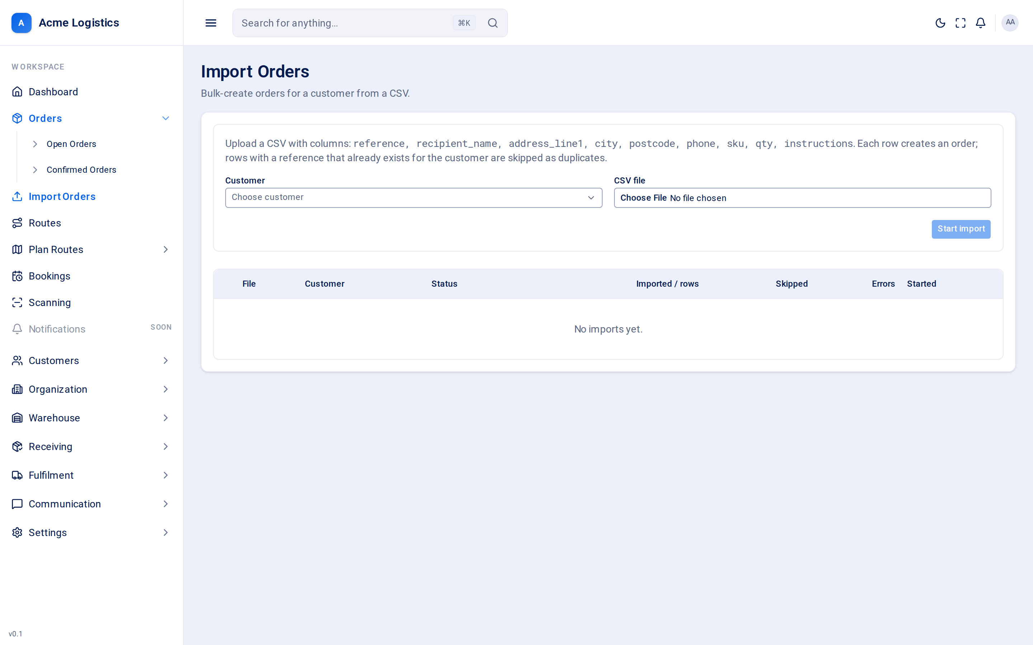This screenshot has height=645, width=1033.
Task: Click the Start import button
Action: pos(961,229)
